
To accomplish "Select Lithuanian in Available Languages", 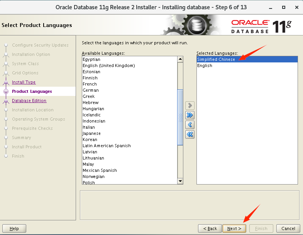I will 130,158.
